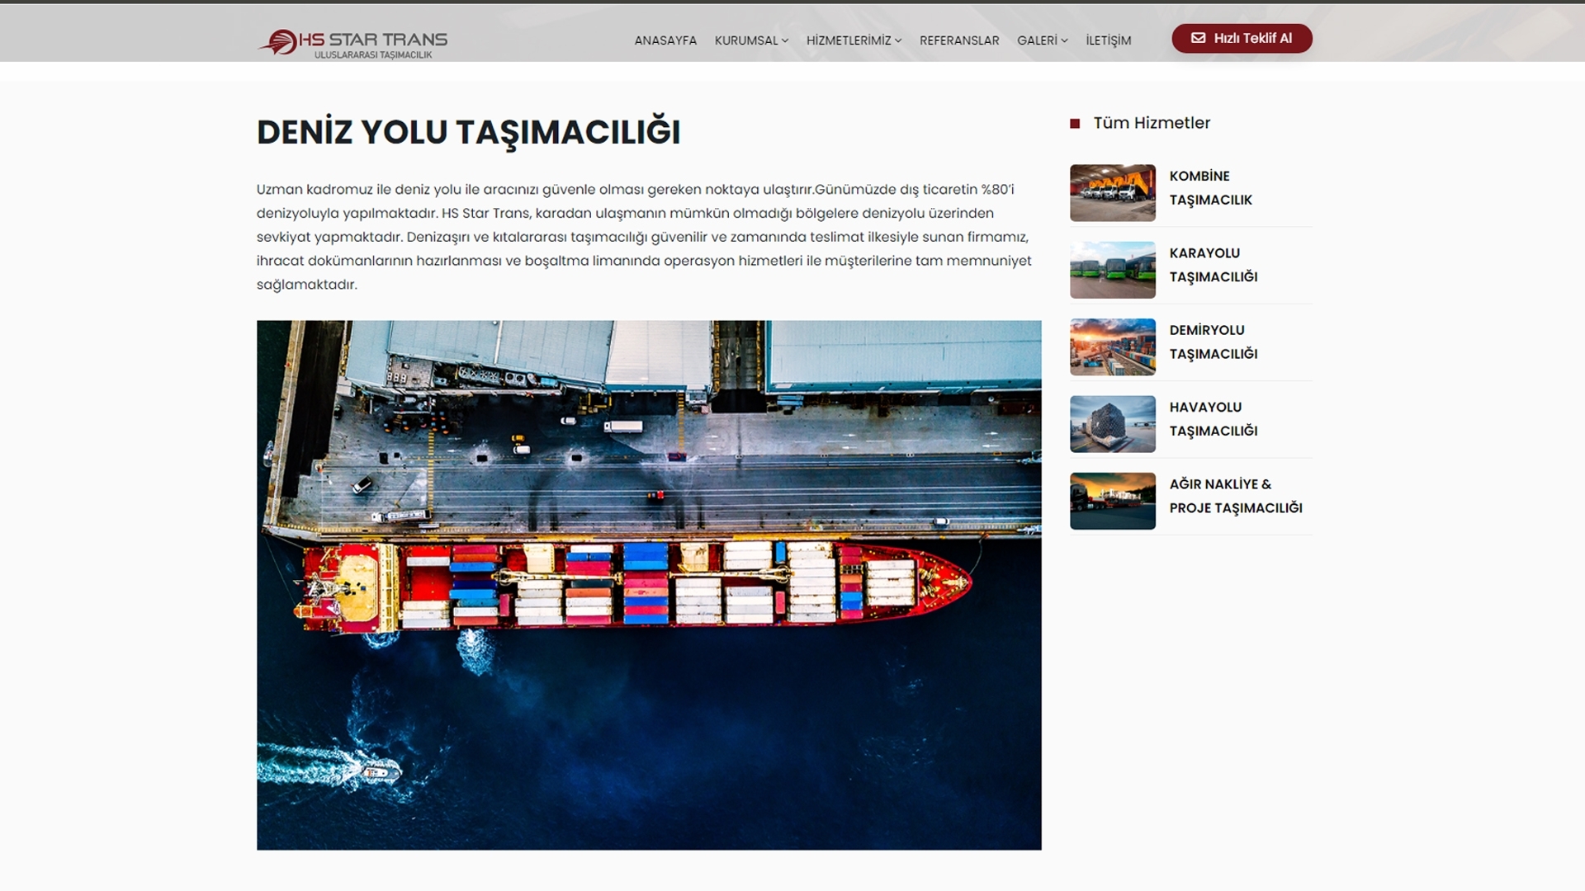
Task: Open the ANASAYFA menu item
Action: [665, 40]
